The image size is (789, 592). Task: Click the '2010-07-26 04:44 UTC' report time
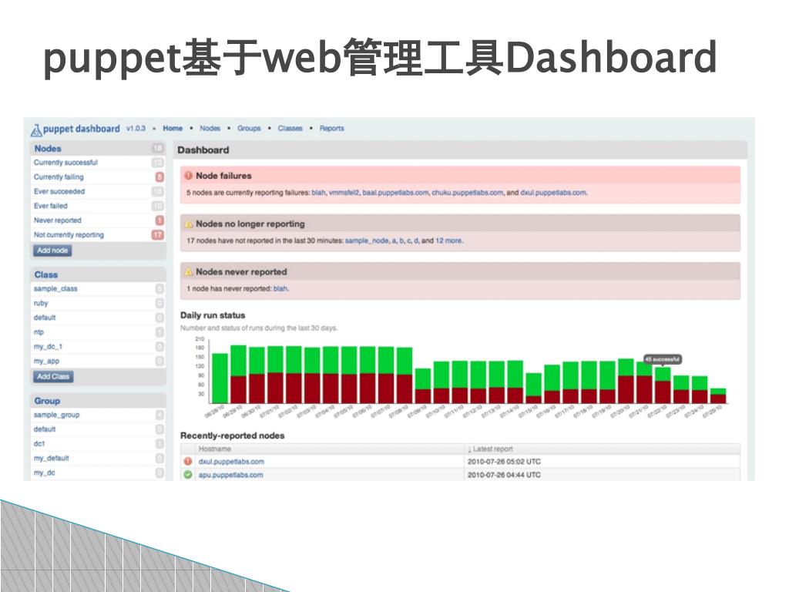coord(504,475)
